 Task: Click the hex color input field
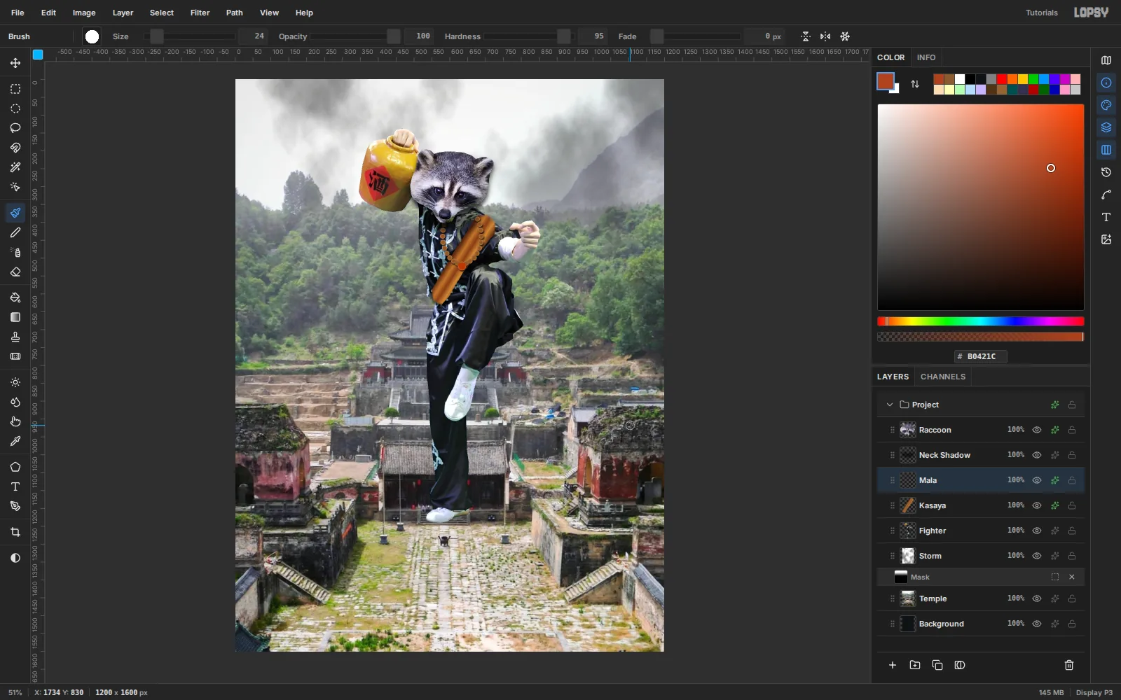[x=981, y=356]
